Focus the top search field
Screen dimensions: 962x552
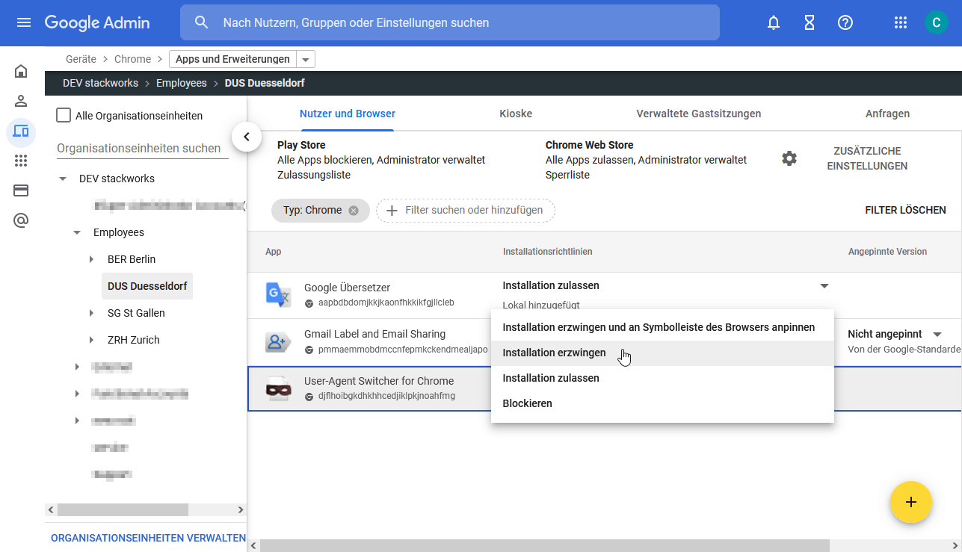pos(450,22)
